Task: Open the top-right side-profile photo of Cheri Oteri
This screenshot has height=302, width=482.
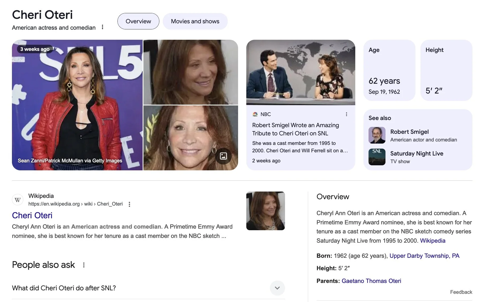Action: [191, 72]
